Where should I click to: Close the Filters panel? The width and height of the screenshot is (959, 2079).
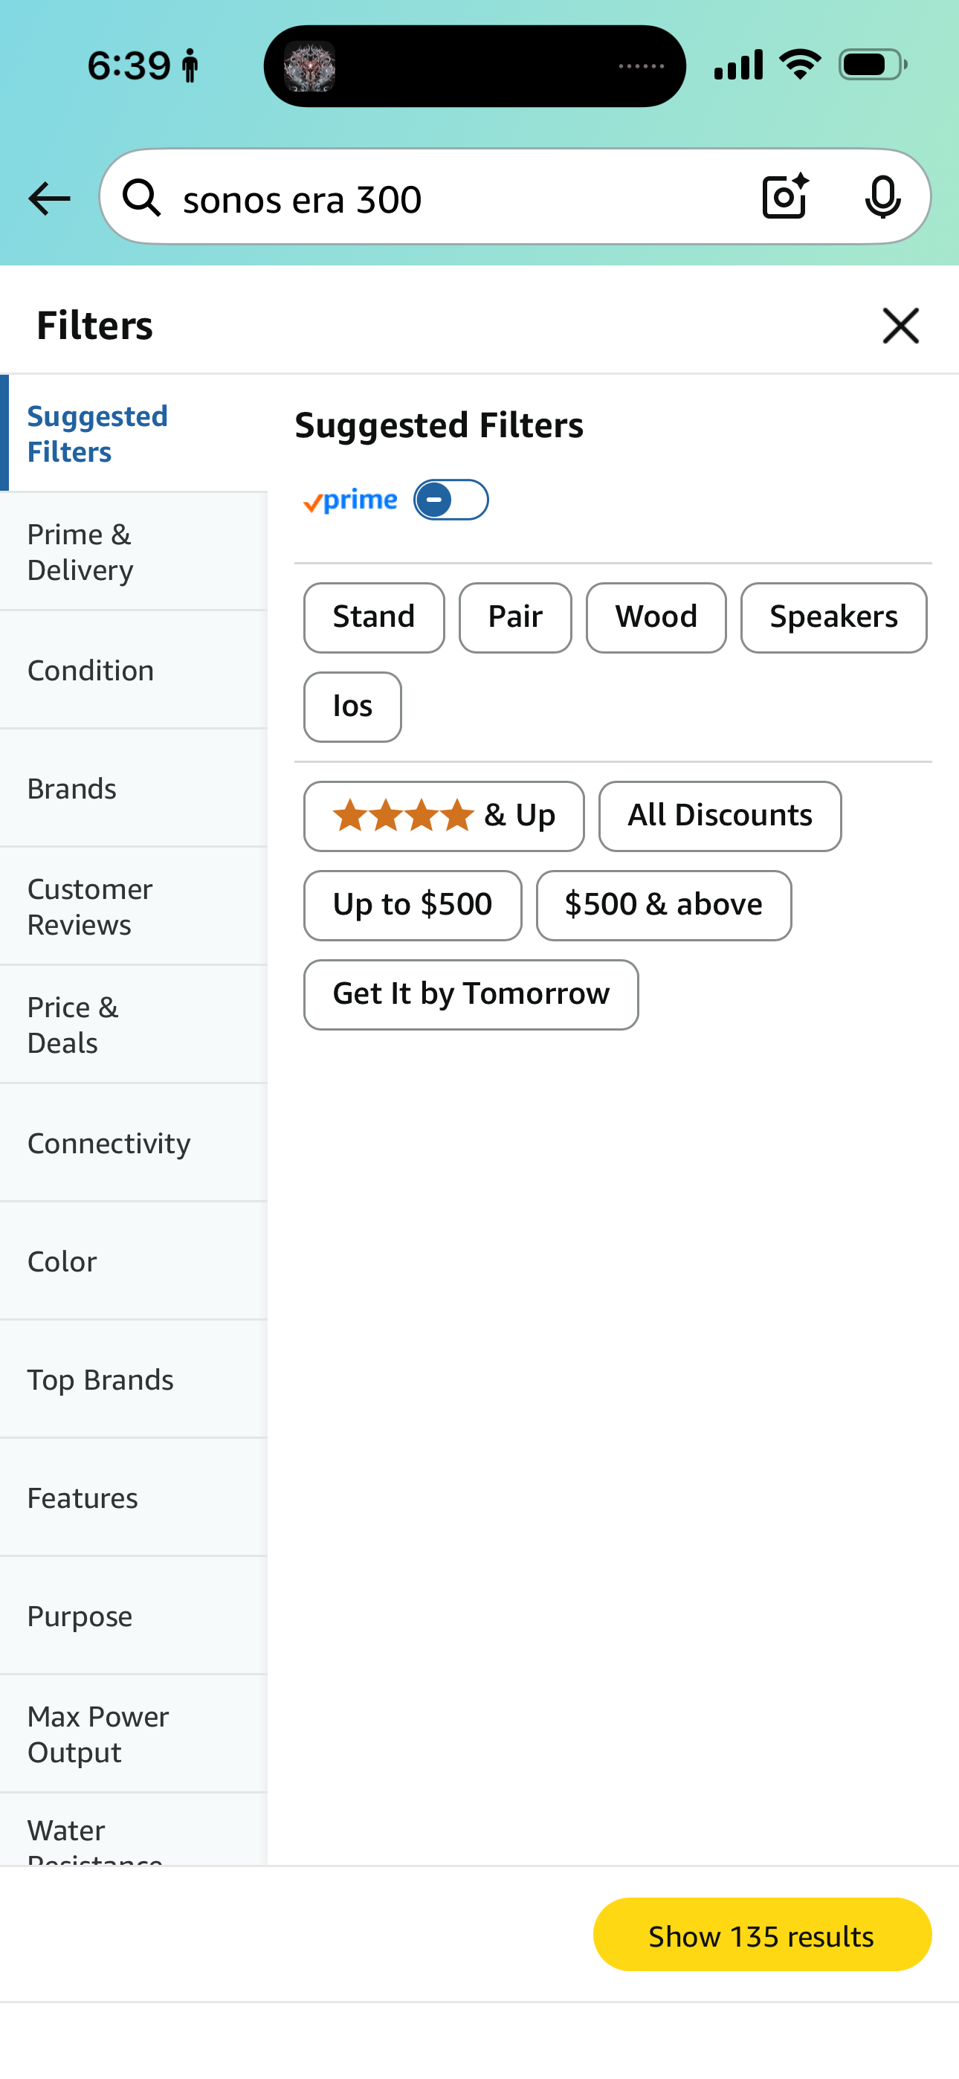(x=900, y=326)
